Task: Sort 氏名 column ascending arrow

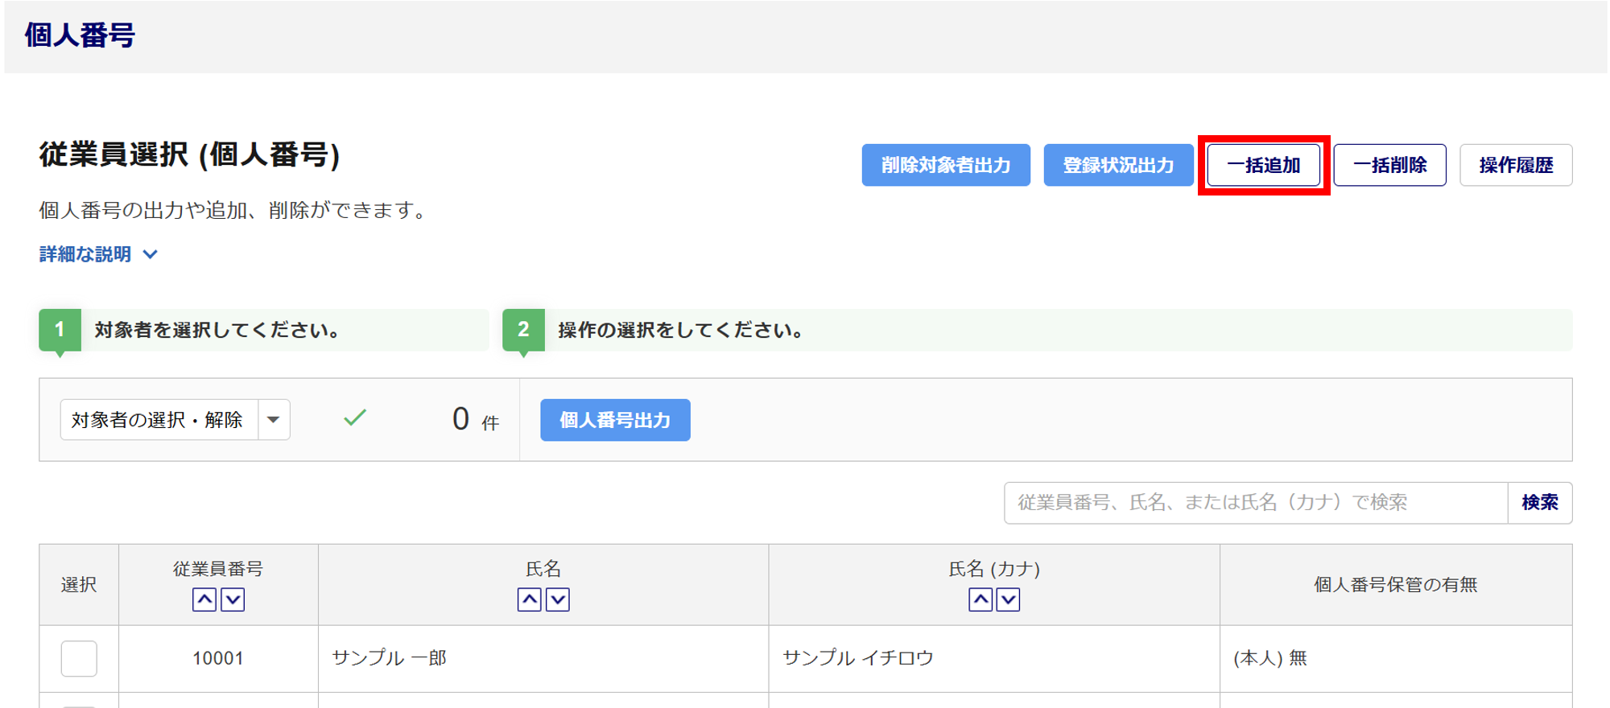Action: 529,599
